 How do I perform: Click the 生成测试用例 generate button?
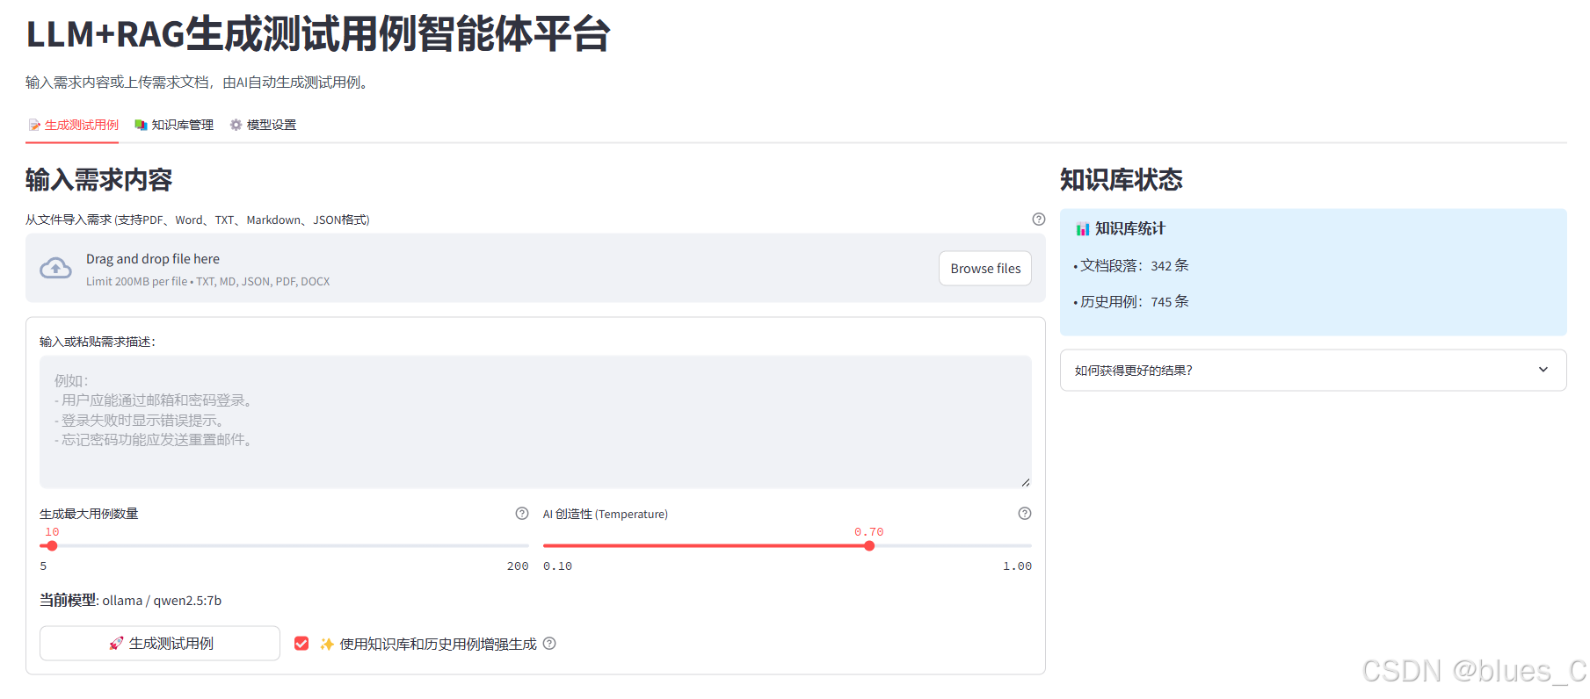160,644
